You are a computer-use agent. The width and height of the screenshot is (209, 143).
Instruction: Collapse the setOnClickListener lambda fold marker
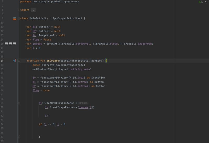(x=19, y=103)
